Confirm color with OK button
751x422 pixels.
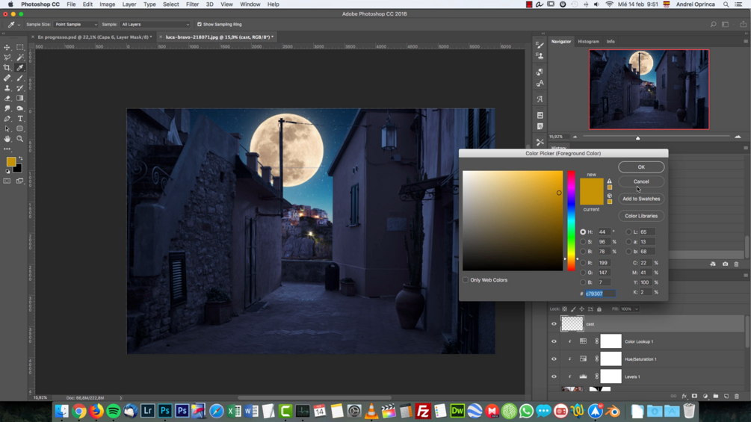[x=641, y=167]
